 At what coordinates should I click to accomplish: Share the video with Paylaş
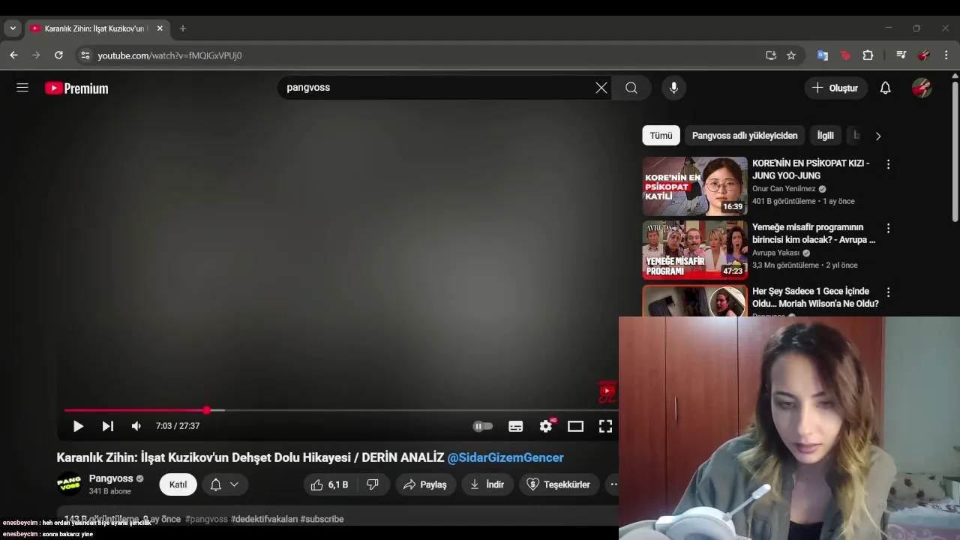tap(425, 484)
